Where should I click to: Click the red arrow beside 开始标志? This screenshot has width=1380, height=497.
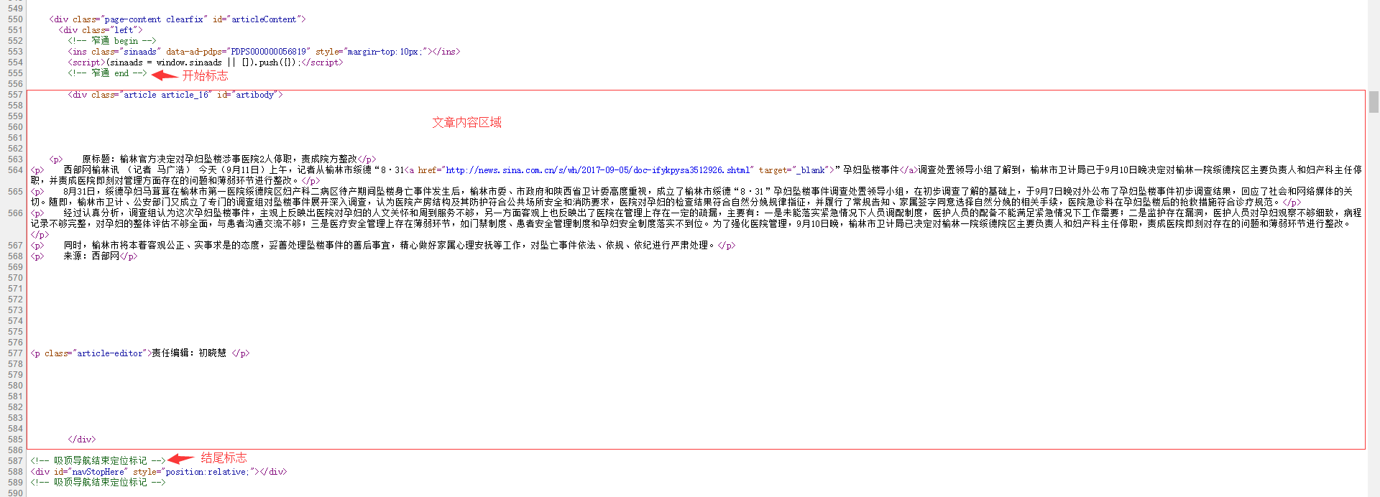pos(165,75)
